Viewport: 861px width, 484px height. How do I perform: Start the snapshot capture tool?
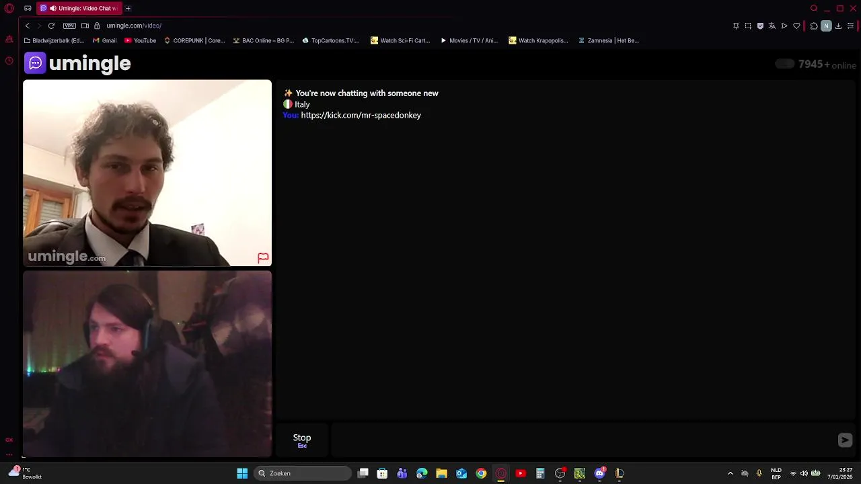pos(748,26)
